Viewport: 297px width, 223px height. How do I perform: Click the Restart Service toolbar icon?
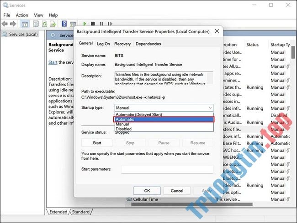point(110,24)
